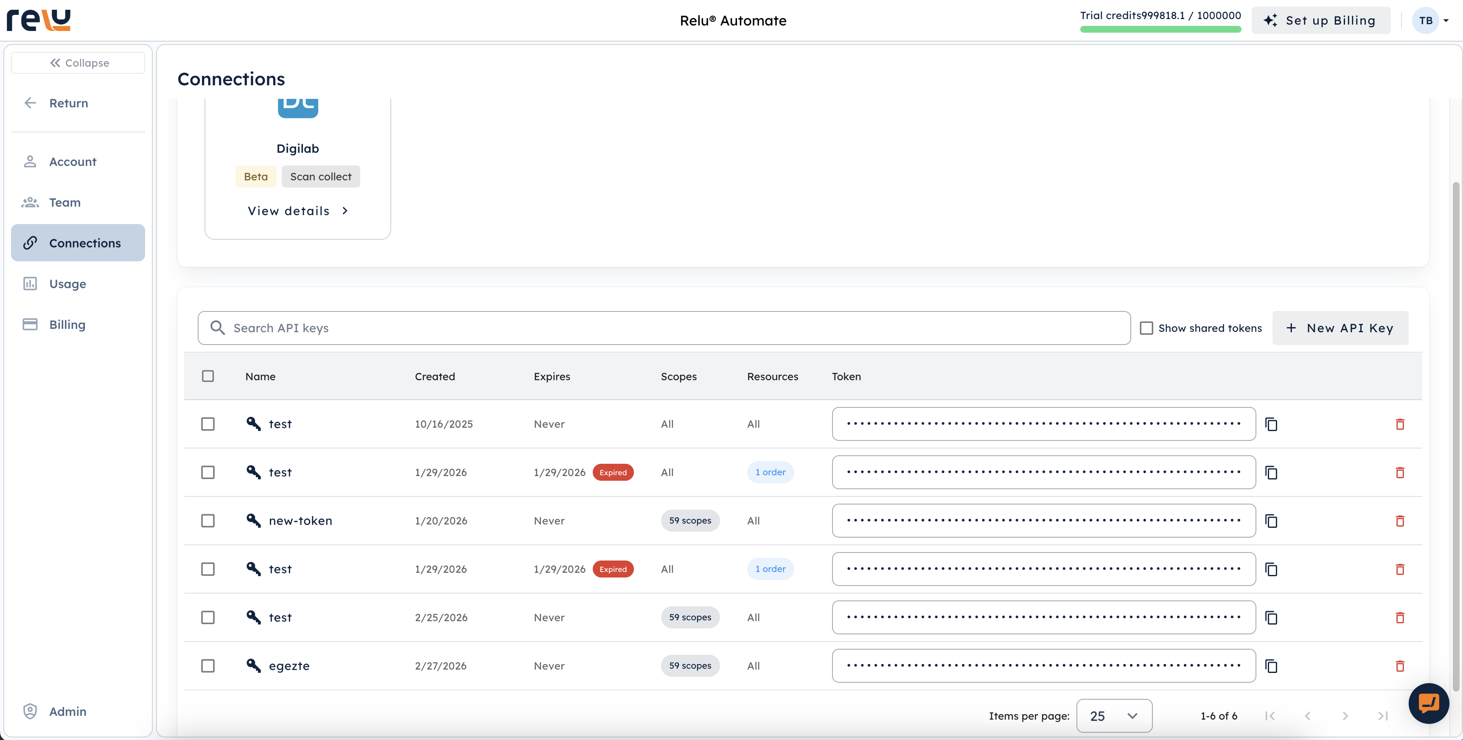Open the Connections section

click(x=78, y=243)
